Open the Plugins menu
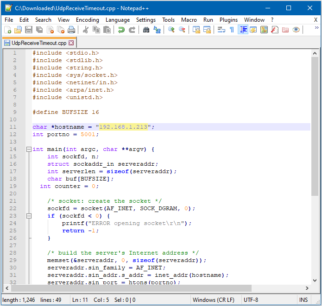This screenshot has height=306, width=322. tap(228, 20)
